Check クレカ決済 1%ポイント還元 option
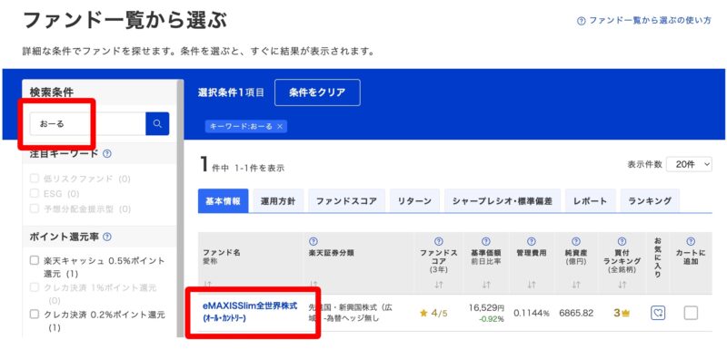The width and height of the screenshot is (727, 359). point(35,287)
